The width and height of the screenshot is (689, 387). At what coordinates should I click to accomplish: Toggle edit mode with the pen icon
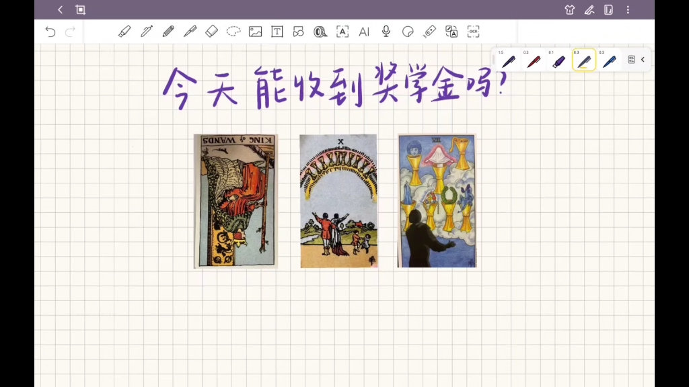click(589, 9)
